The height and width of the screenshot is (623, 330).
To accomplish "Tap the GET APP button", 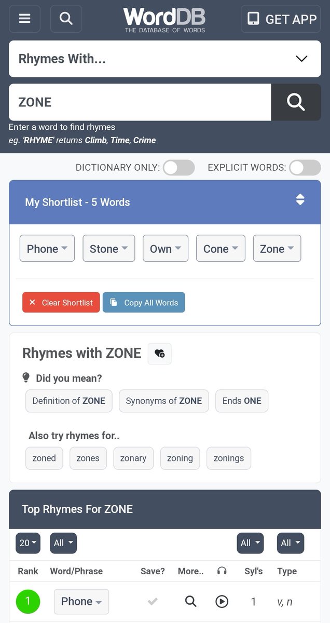I will pos(282,19).
